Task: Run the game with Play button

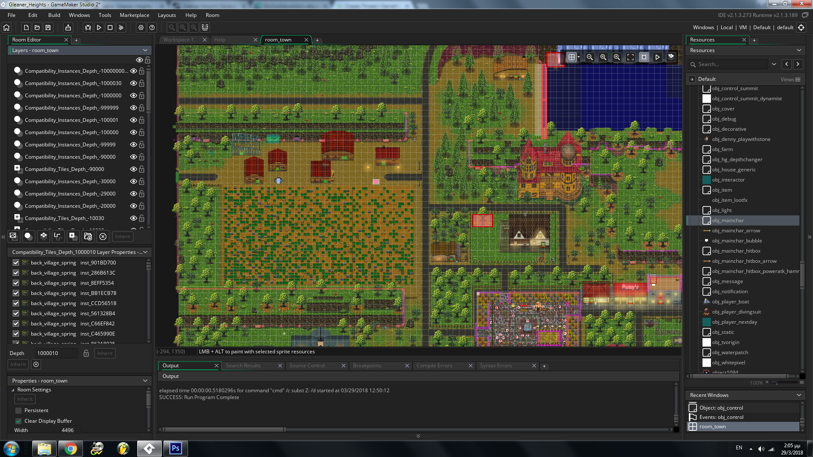Action: 99,28
